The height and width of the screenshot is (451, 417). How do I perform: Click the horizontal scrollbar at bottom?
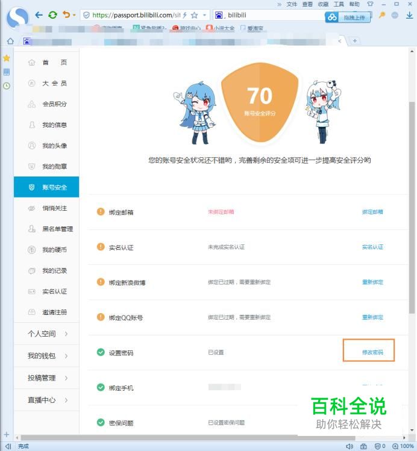pyautogui.click(x=187, y=438)
